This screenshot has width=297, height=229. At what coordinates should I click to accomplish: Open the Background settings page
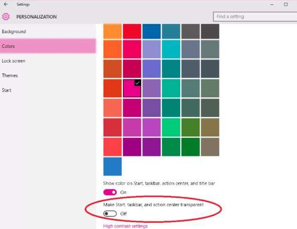[x=14, y=32]
